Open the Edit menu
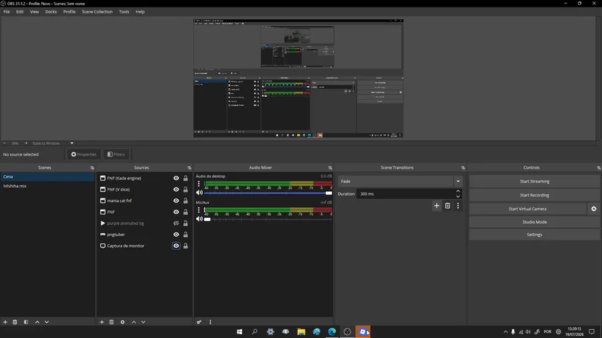The width and height of the screenshot is (602, 338). (x=19, y=12)
